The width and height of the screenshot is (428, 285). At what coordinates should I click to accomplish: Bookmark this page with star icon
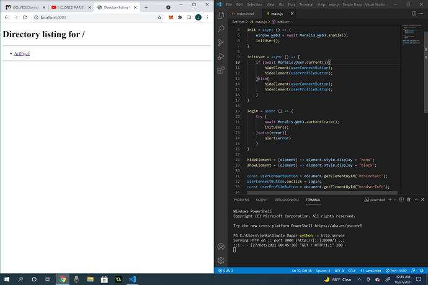pyautogui.click(x=159, y=17)
